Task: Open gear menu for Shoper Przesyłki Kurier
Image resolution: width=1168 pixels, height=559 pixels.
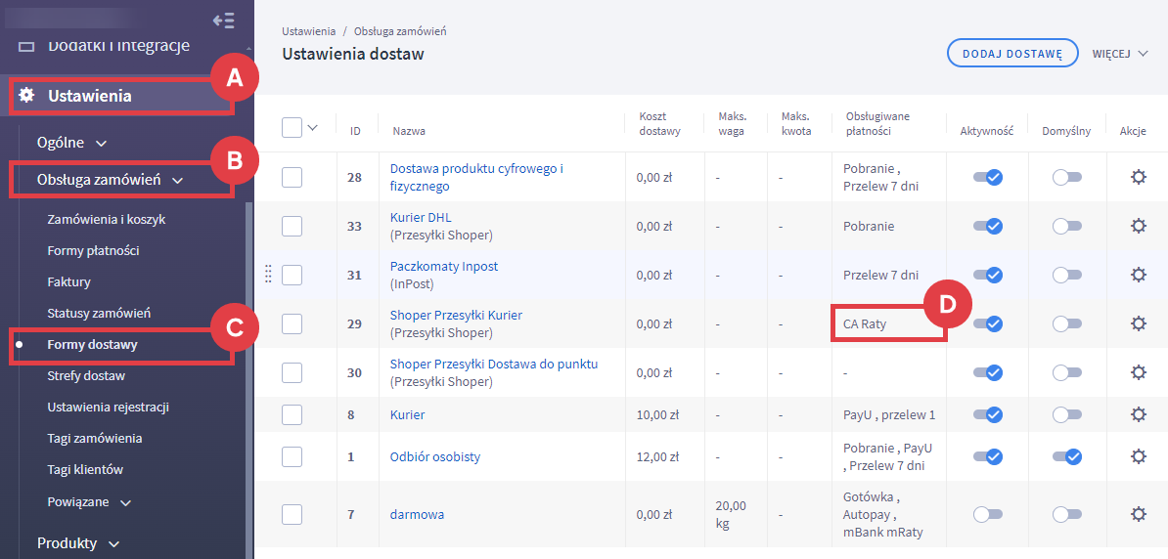Action: 1138,323
